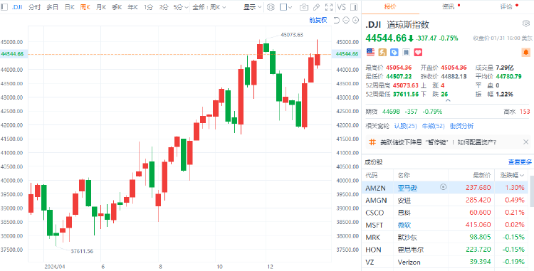Open the 评论 comments tab
This screenshot has height=271, width=534.
coord(506,7)
